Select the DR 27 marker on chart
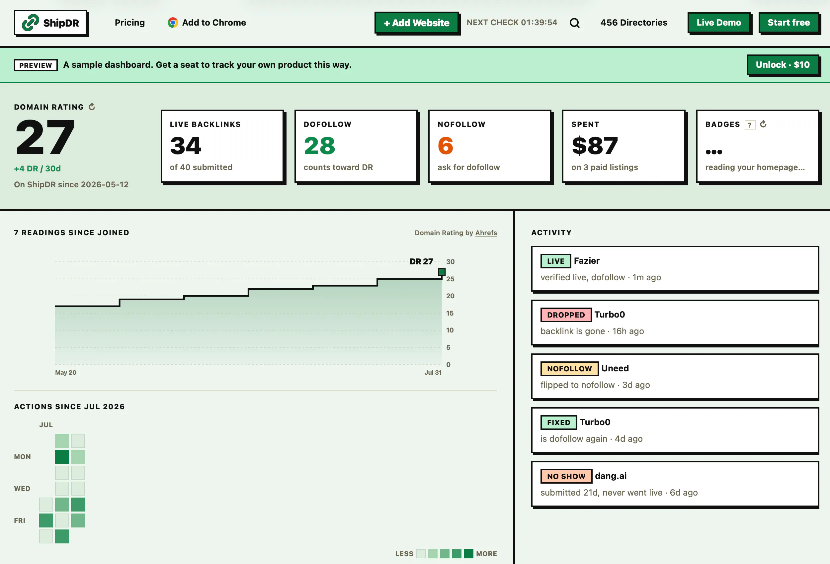This screenshot has width=830, height=564. [x=442, y=272]
